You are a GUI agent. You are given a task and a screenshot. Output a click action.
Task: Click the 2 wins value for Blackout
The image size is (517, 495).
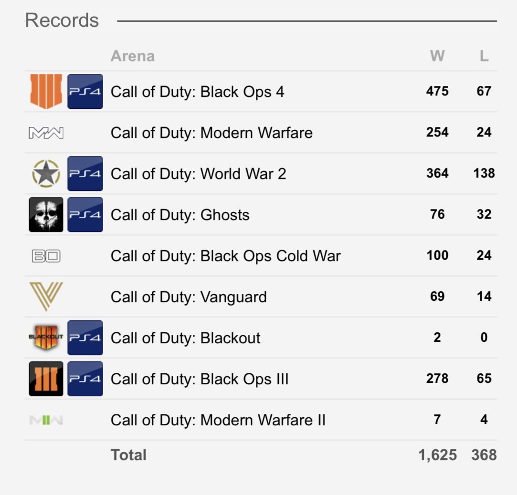(437, 337)
